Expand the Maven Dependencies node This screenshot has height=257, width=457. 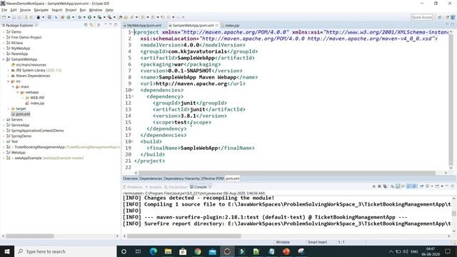pos(9,76)
